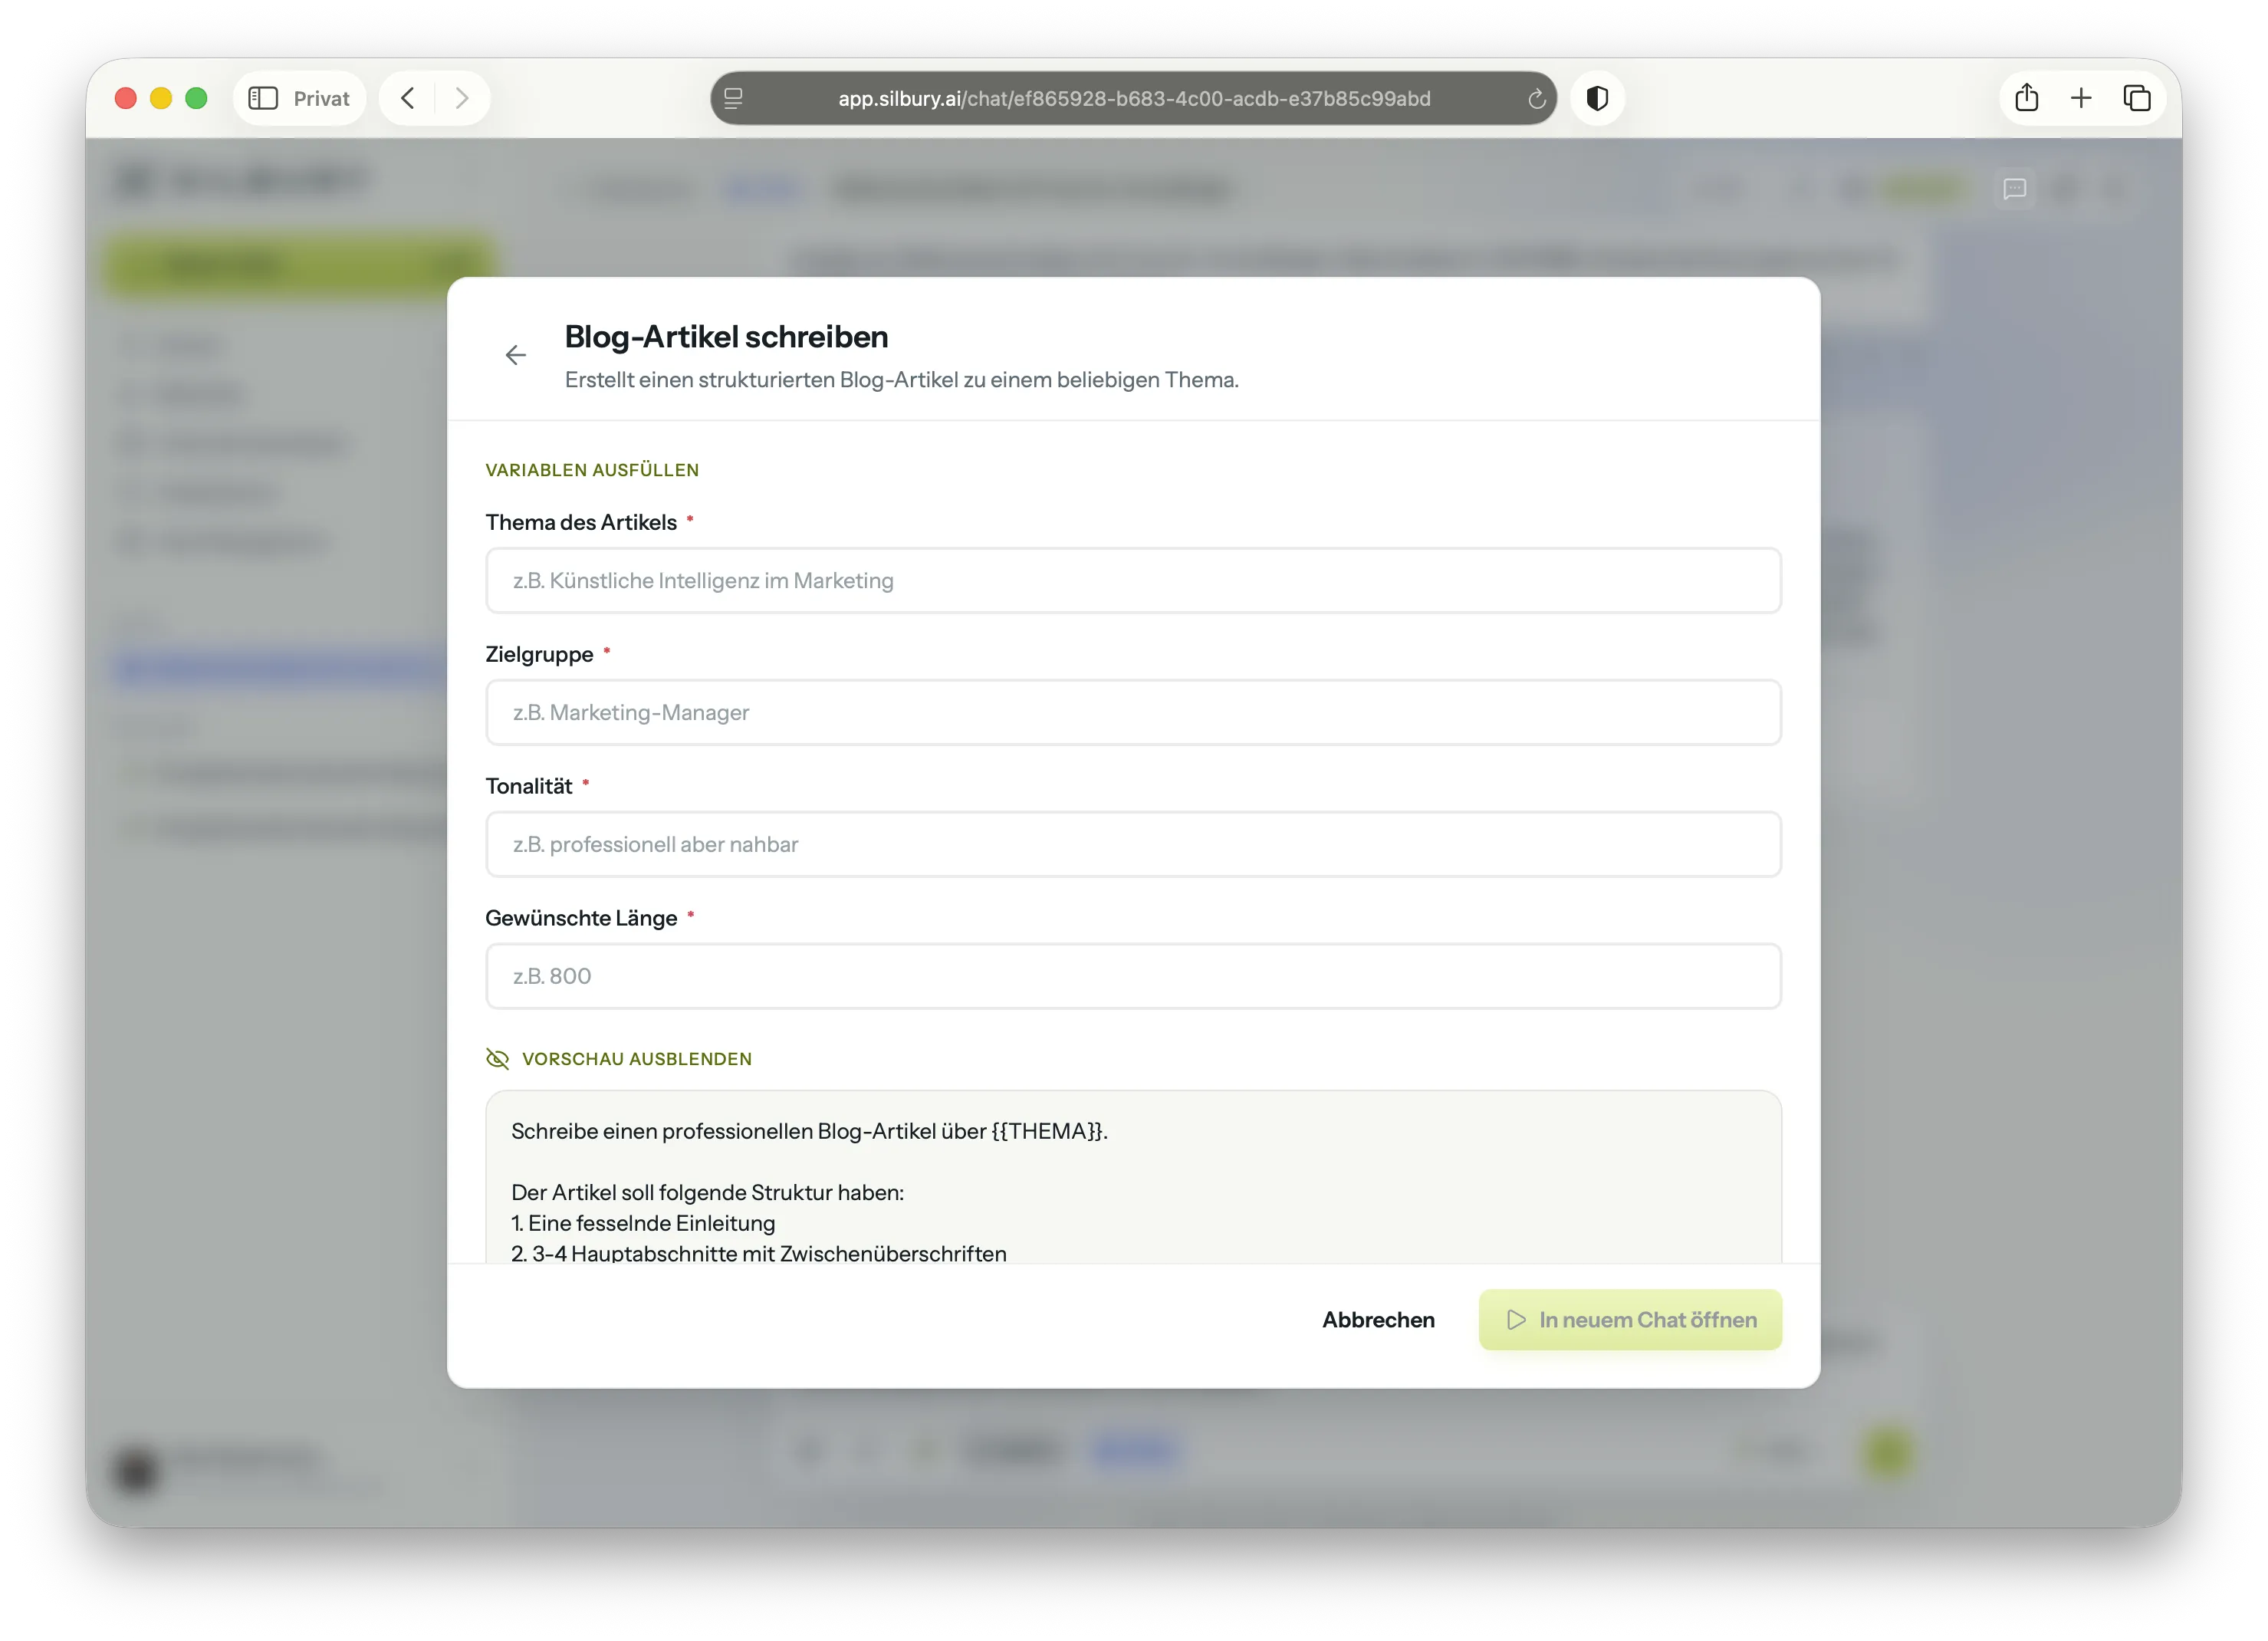Click the chat bubble icon in the blurred header

point(2014,188)
